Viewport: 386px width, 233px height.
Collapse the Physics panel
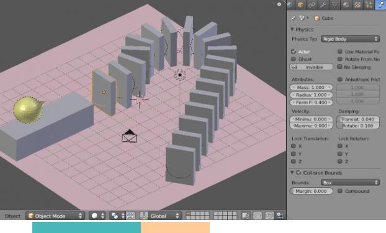[x=292, y=30]
